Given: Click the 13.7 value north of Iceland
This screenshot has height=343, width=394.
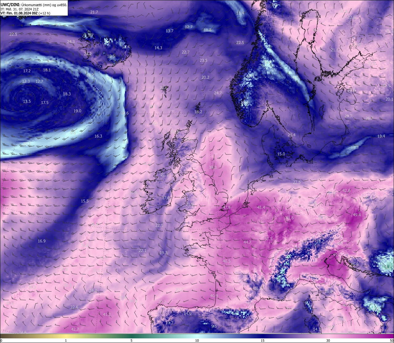Looking at the screenshot, I should [x=170, y=31].
